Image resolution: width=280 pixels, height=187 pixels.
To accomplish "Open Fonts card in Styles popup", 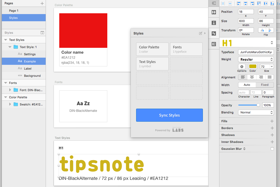I will click(x=186, y=49).
